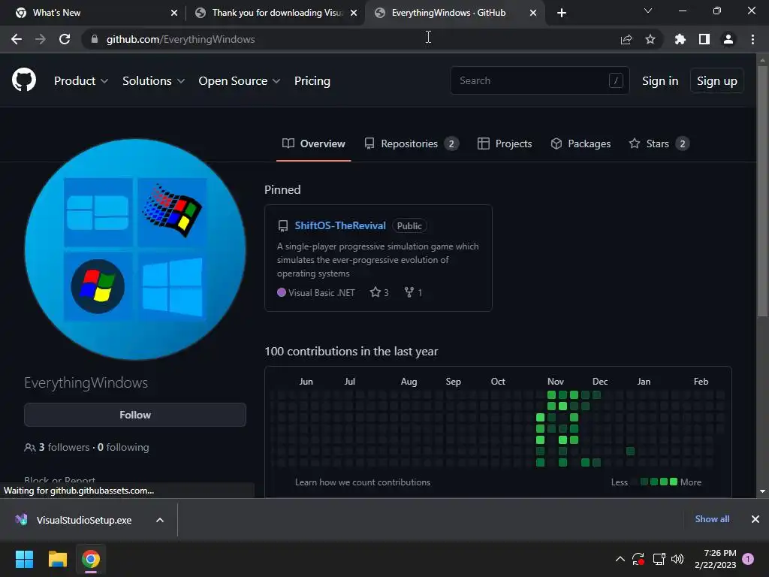Select the Overview profile tab
The image size is (769, 577).
pyautogui.click(x=314, y=143)
